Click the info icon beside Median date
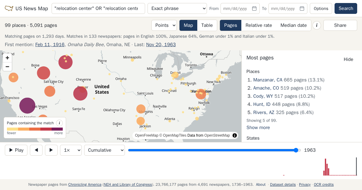Image resolution: width=362 pixels, height=190 pixels. click(316, 25)
